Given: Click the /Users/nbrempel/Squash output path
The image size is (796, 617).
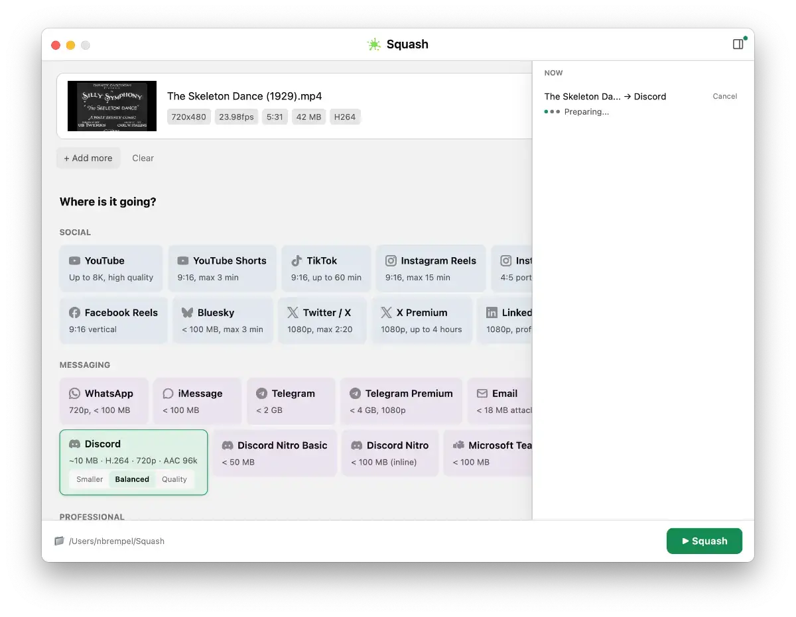Looking at the screenshot, I should tap(117, 541).
